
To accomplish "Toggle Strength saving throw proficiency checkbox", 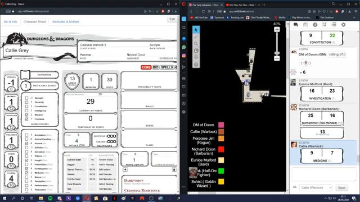I will [26, 98].
